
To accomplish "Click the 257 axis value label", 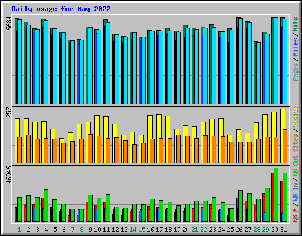I will (9, 112).
